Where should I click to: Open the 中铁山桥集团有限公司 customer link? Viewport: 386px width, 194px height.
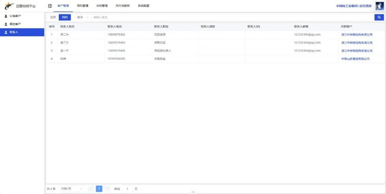356,59
